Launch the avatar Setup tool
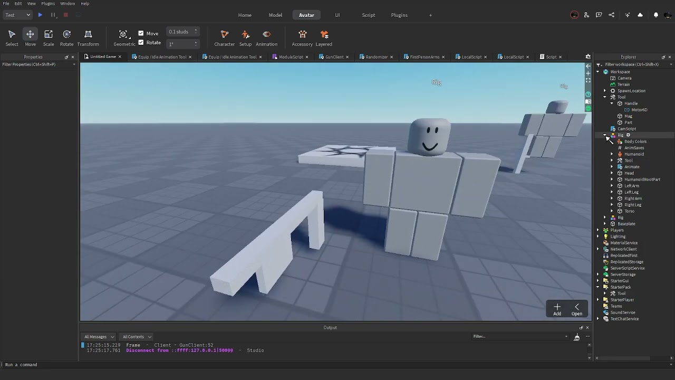The height and width of the screenshot is (380, 675). click(245, 38)
